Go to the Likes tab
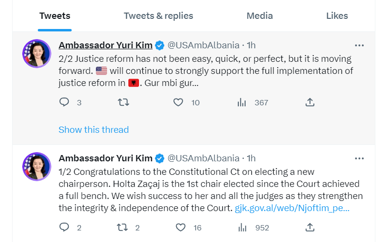This screenshot has height=242, width=387. tap(337, 16)
